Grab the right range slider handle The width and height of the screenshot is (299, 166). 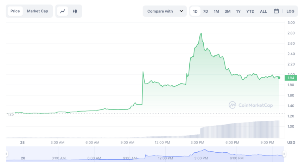[284, 154]
